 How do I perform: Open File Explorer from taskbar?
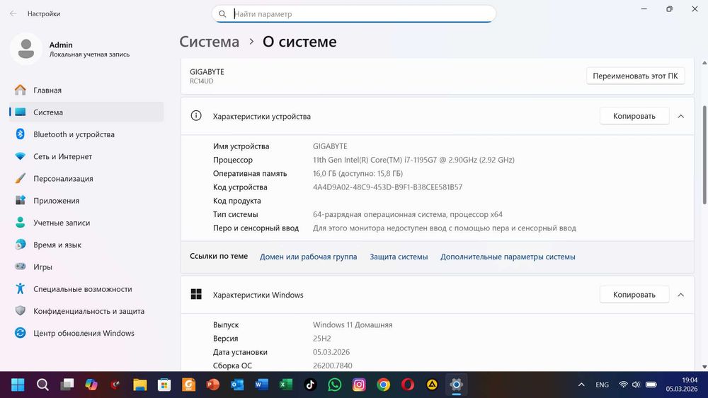tap(140, 385)
